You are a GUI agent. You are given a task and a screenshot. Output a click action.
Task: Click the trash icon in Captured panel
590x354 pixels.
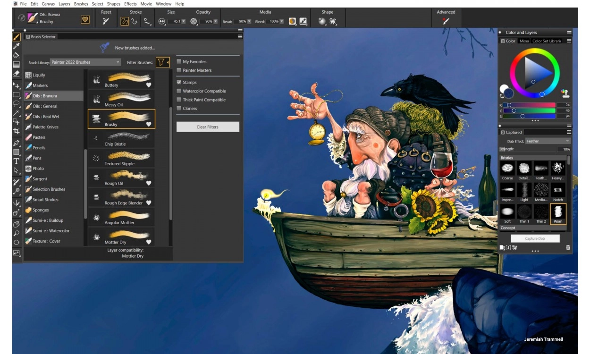568,248
